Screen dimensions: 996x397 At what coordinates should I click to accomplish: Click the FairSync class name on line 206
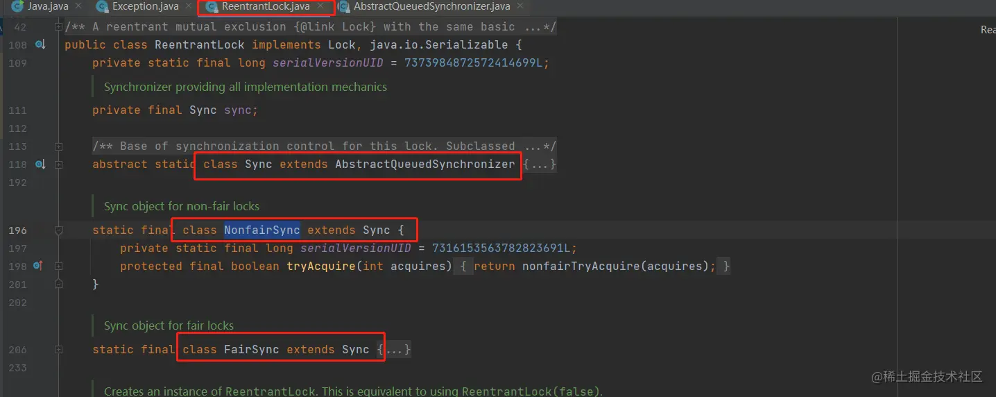pyautogui.click(x=252, y=349)
